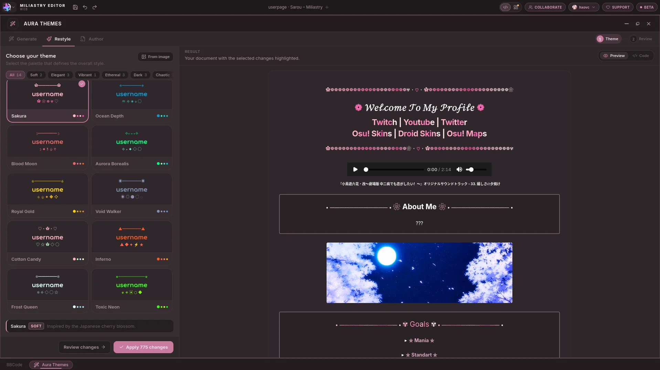Open the Osu! Skins link
The width and height of the screenshot is (660, 370).
click(x=372, y=134)
